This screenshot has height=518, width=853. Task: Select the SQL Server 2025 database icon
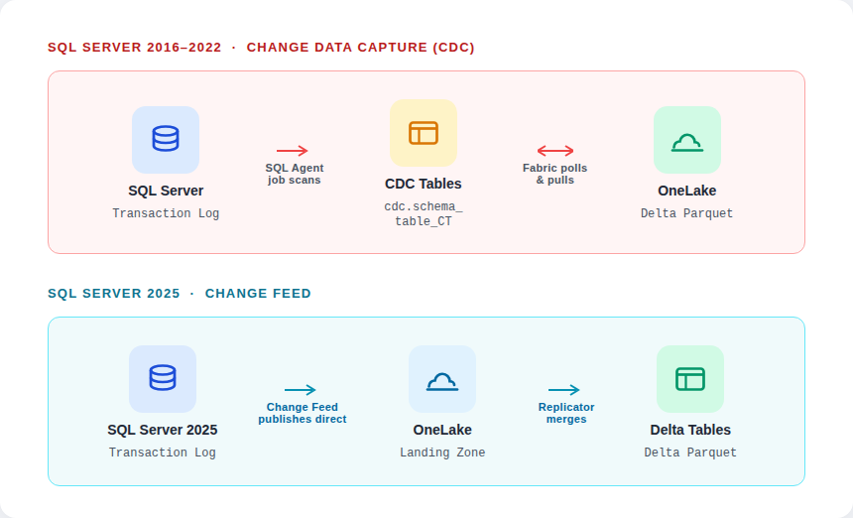click(x=163, y=378)
